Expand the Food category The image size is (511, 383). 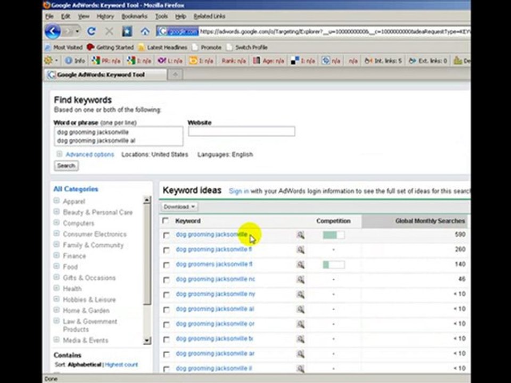(x=56, y=266)
